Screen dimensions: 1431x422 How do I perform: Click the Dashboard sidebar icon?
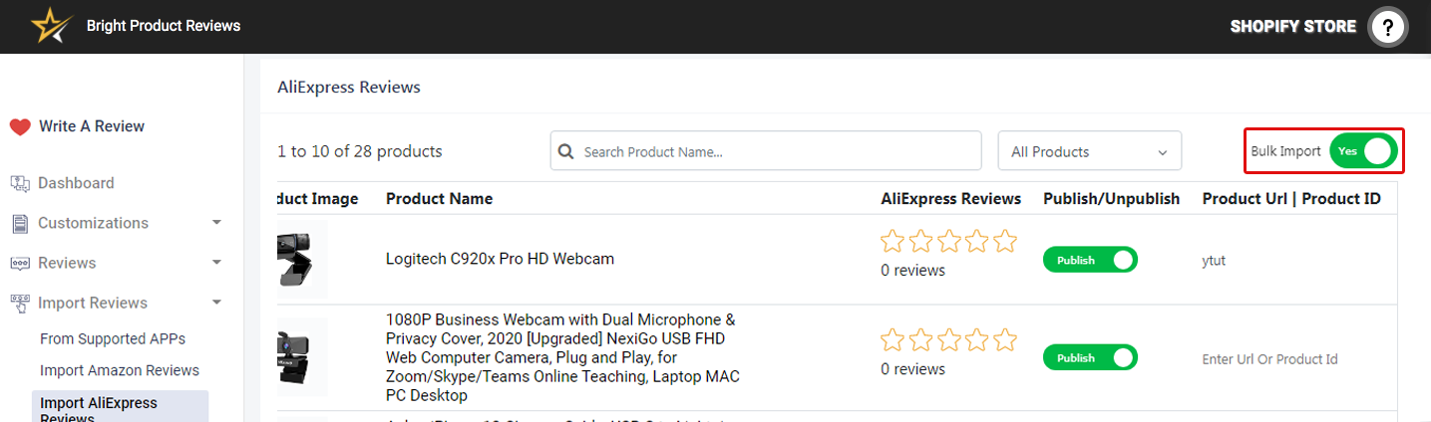[x=20, y=183]
